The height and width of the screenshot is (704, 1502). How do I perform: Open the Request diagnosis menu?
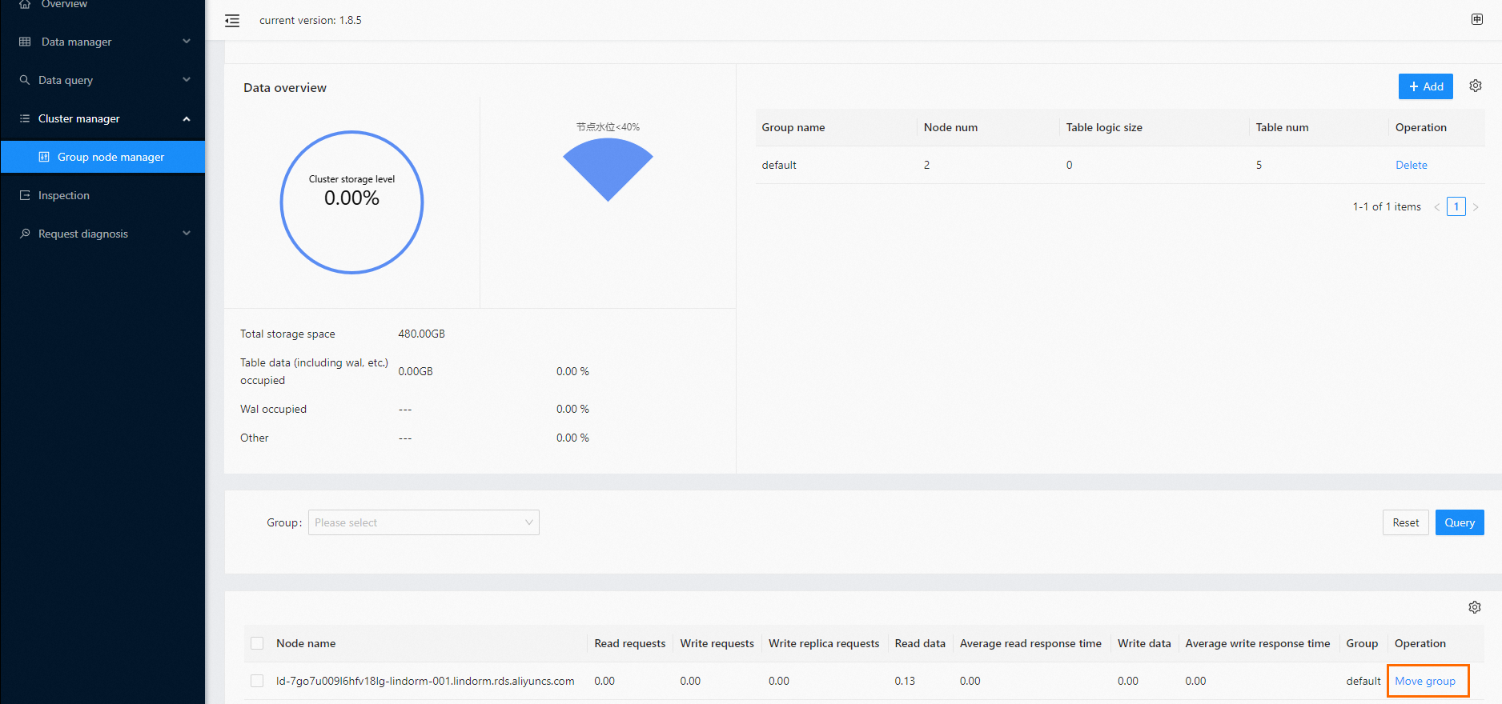[x=102, y=234]
